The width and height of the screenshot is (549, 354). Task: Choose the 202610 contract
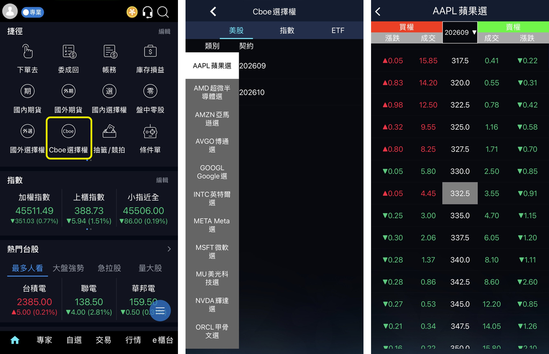pos(301,92)
